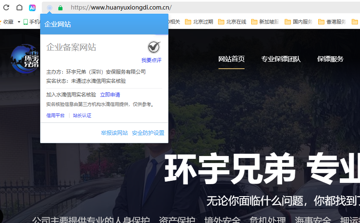Click the green secure padlock icon

coord(60,7)
